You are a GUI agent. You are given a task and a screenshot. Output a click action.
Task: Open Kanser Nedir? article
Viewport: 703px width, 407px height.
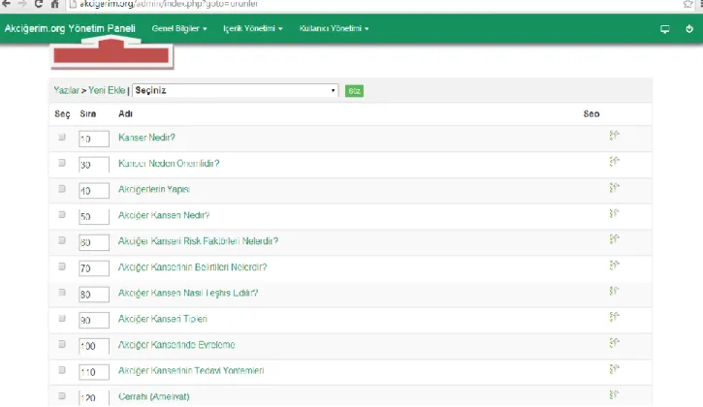pos(146,138)
